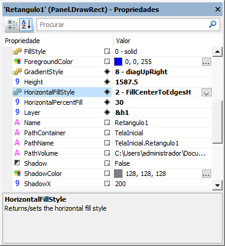Toggle association marker for FillStyle

point(107,51)
